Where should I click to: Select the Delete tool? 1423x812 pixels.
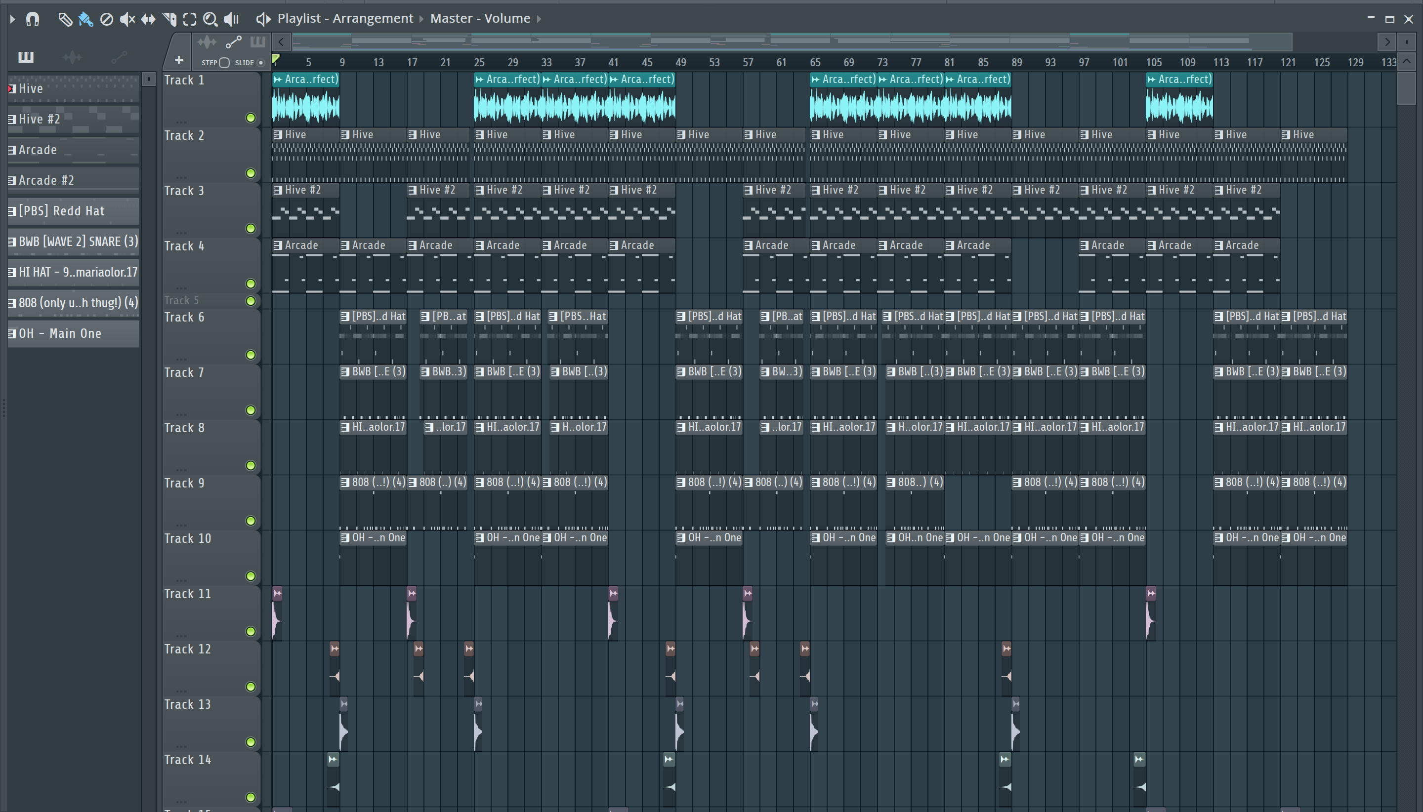click(x=106, y=20)
